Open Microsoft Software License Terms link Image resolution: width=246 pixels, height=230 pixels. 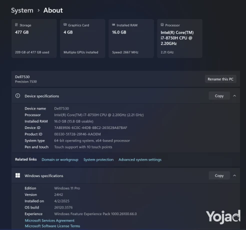[x=52, y=226]
